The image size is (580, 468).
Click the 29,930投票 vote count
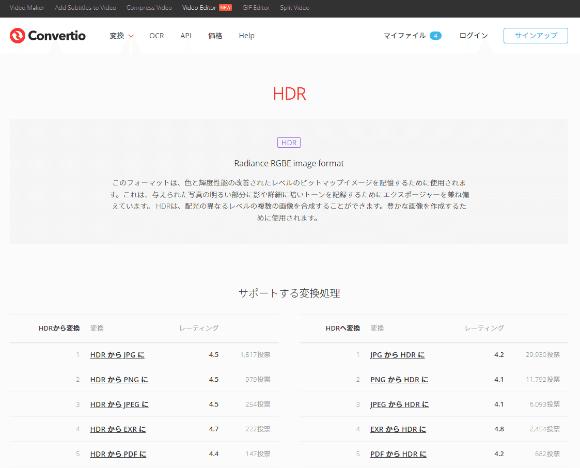pos(543,355)
